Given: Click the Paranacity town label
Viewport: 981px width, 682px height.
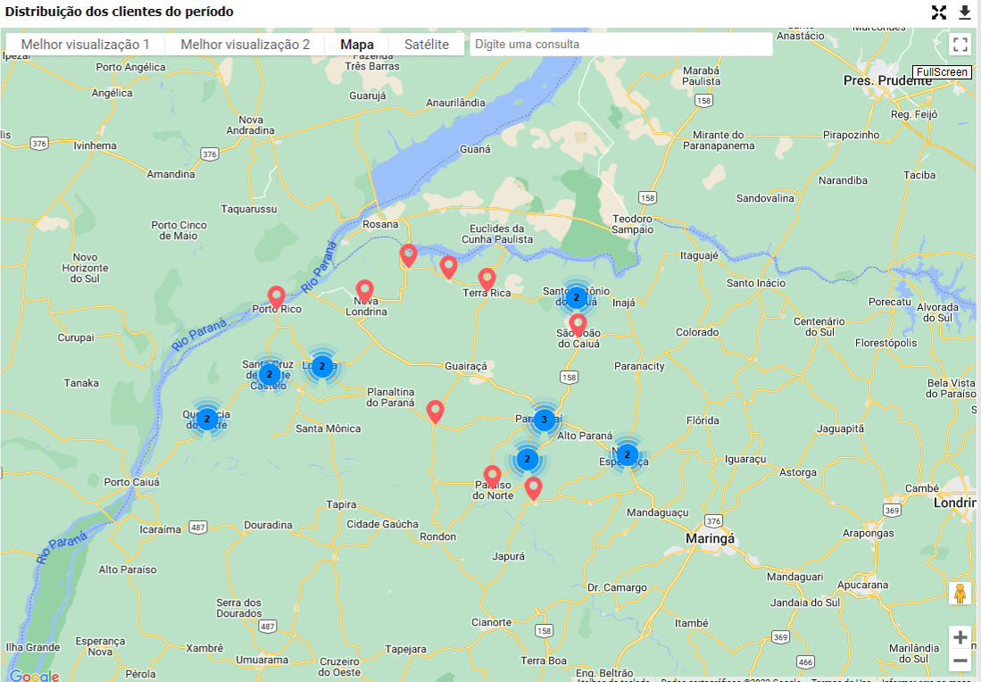Looking at the screenshot, I should tap(639, 366).
